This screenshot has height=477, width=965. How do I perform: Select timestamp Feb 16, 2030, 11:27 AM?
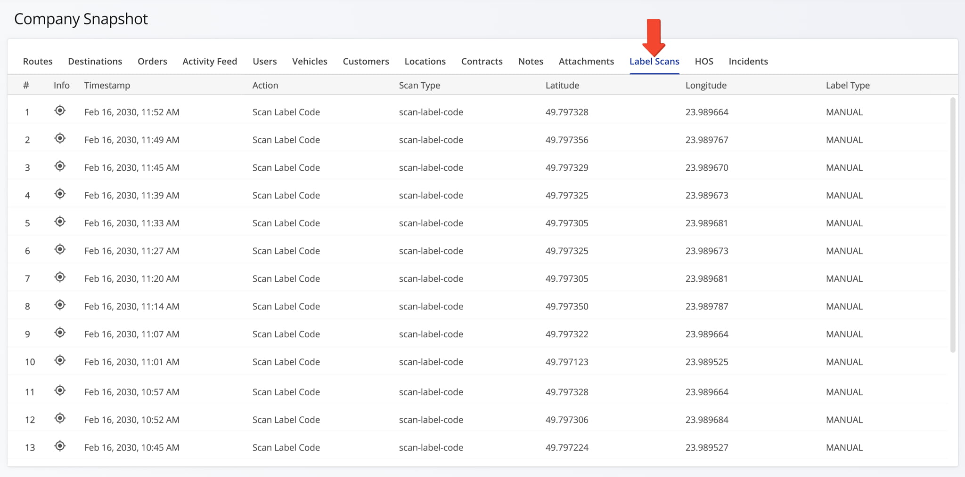click(x=132, y=251)
